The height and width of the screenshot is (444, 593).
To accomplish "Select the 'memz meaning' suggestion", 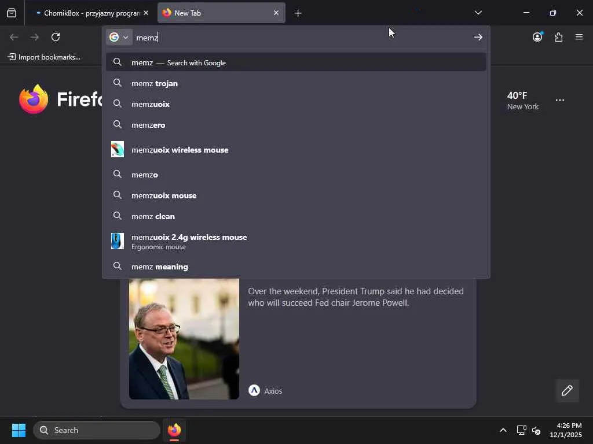I will point(296,266).
